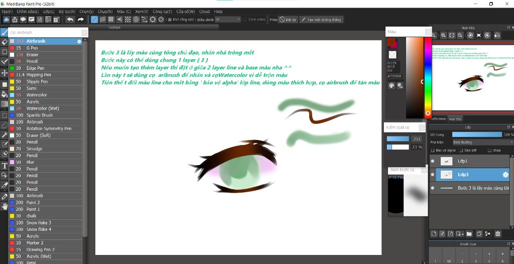Open the color palette icon in Màu panel
The height and width of the screenshot is (264, 514).
coord(392,86)
